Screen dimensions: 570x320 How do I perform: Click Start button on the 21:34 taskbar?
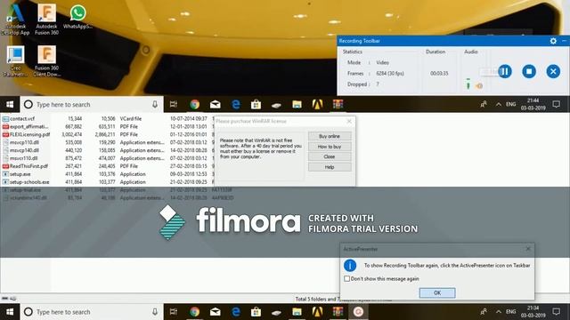tap(10, 312)
